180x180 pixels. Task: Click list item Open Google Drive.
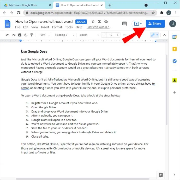click(x=44, y=107)
